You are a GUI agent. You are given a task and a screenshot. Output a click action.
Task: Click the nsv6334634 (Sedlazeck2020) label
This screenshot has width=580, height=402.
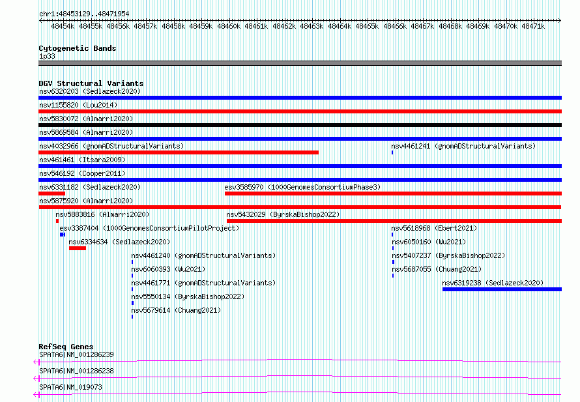pos(119,242)
